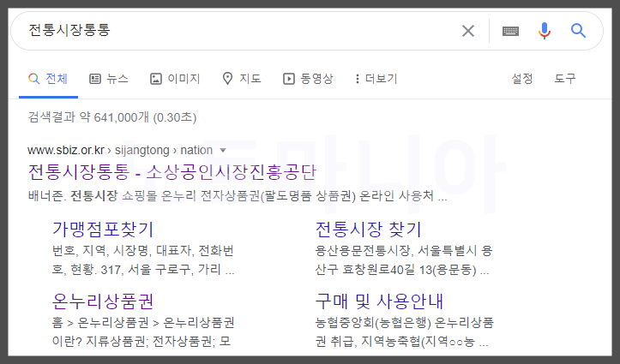Open 전통시장통통 - 소상공인시장진흥공단 result
620x364 pixels.
tap(172, 172)
